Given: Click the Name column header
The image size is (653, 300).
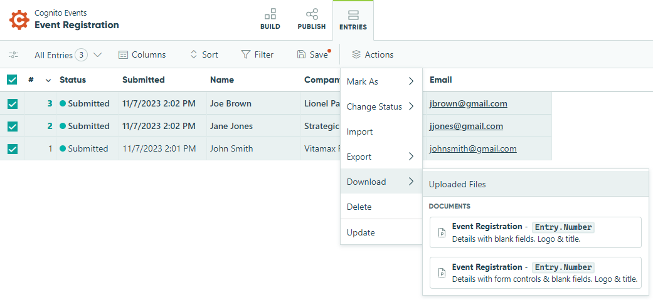Looking at the screenshot, I should coord(222,80).
